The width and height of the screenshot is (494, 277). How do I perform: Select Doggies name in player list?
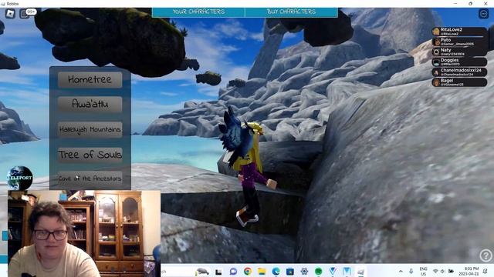pyautogui.click(x=449, y=60)
